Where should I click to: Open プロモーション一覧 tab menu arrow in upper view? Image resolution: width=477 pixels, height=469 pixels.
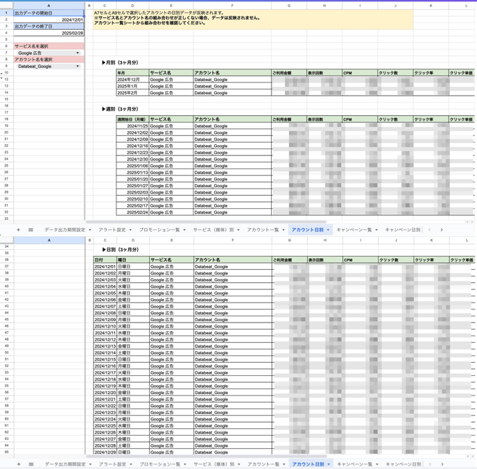pos(184,230)
